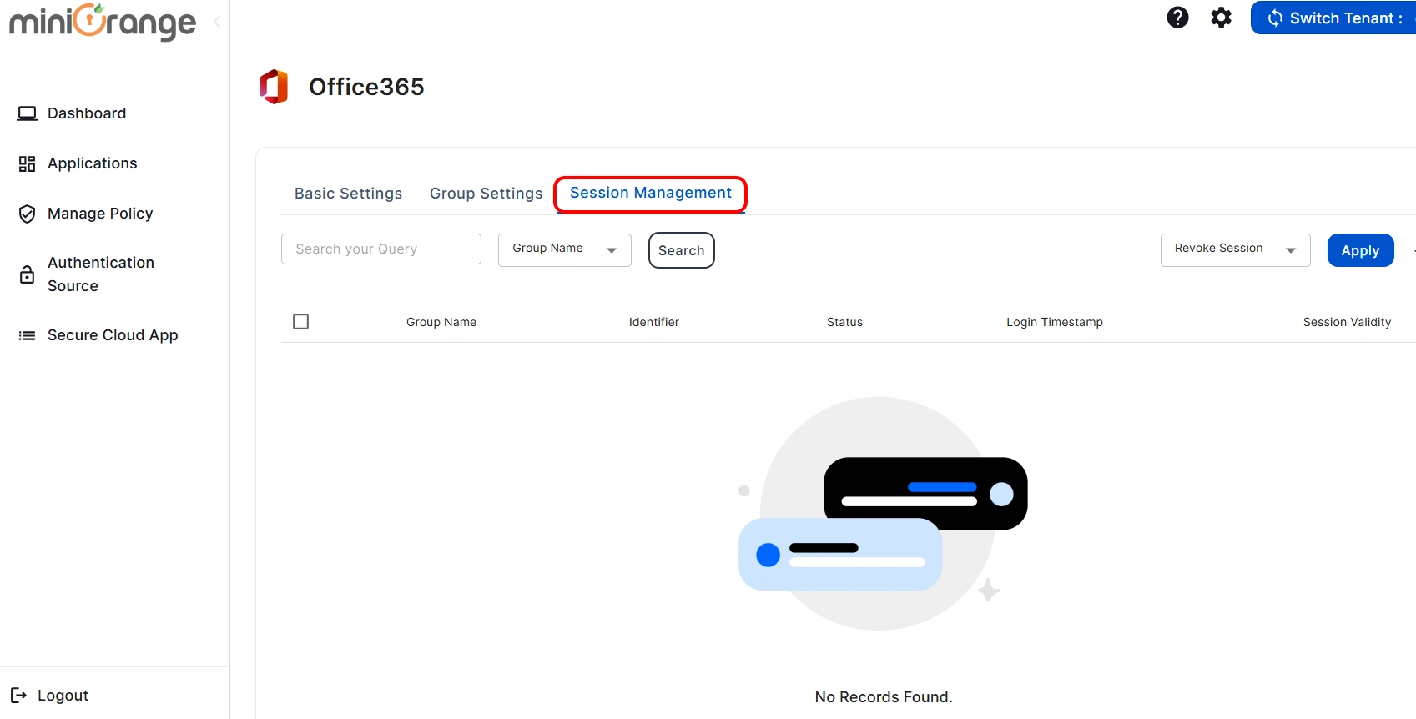Open Manage Policy from the sidebar
This screenshot has height=719, width=1416.
[x=100, y=214]
